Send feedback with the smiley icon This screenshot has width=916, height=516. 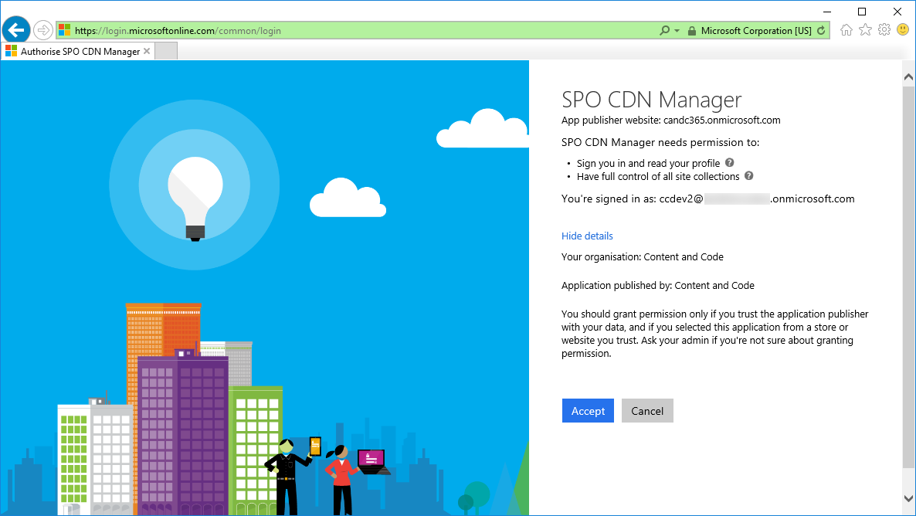(x=903, y=30)
